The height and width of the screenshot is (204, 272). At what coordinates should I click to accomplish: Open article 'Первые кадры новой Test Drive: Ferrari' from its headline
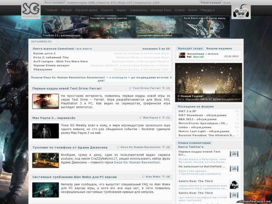pos(67,88)
